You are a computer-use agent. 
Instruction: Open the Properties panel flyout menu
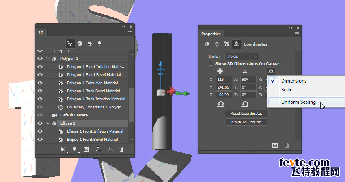297,34
